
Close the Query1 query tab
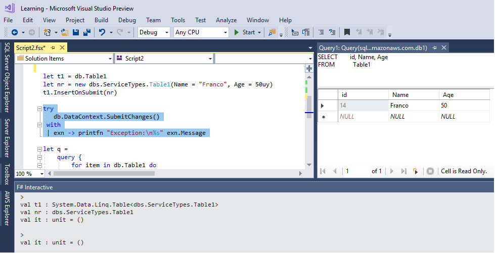[x=444, y=47]
